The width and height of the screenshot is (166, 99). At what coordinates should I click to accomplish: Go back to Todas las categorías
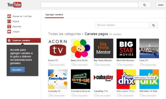[x=64, y=34]
